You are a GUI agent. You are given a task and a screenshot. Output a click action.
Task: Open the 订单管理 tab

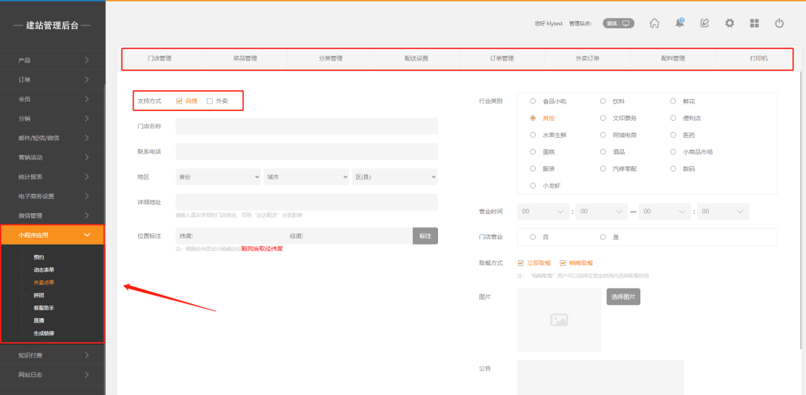click(x=502, y=58)
